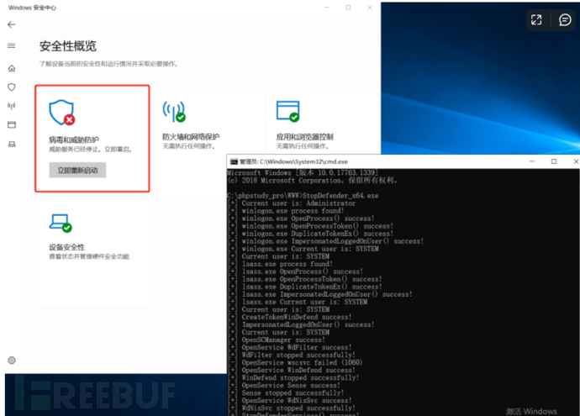Open the hamburger navigation menu
Screen dimensions: 580x416
pos(12,46)
